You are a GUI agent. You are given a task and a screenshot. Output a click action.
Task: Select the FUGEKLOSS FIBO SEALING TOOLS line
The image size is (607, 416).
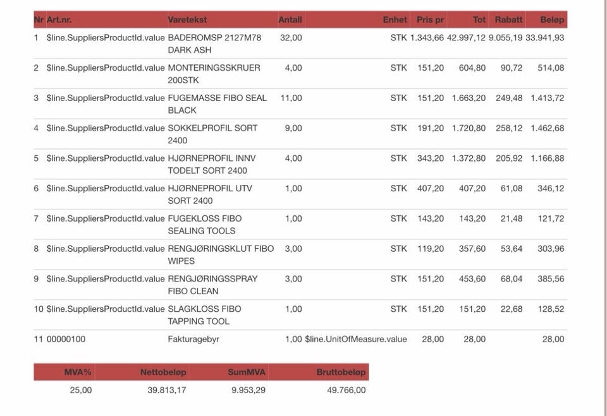click(x=300, y=225)
